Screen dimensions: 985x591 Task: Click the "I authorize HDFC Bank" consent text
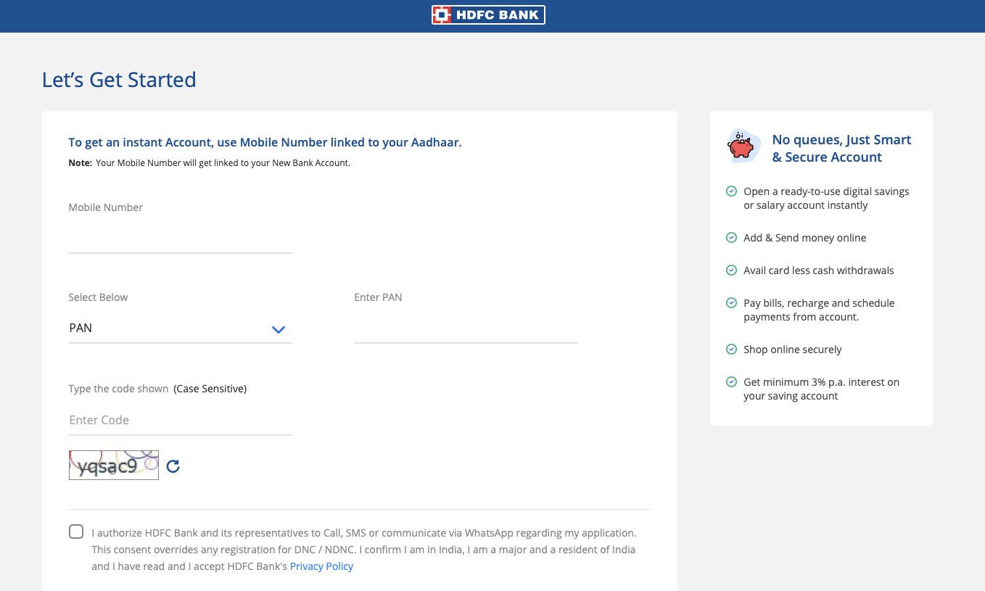(363, 550)
